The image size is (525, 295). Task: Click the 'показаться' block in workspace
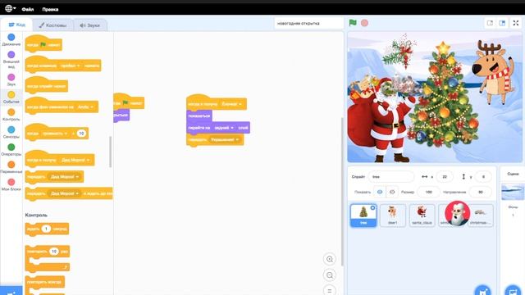[199, 116]
